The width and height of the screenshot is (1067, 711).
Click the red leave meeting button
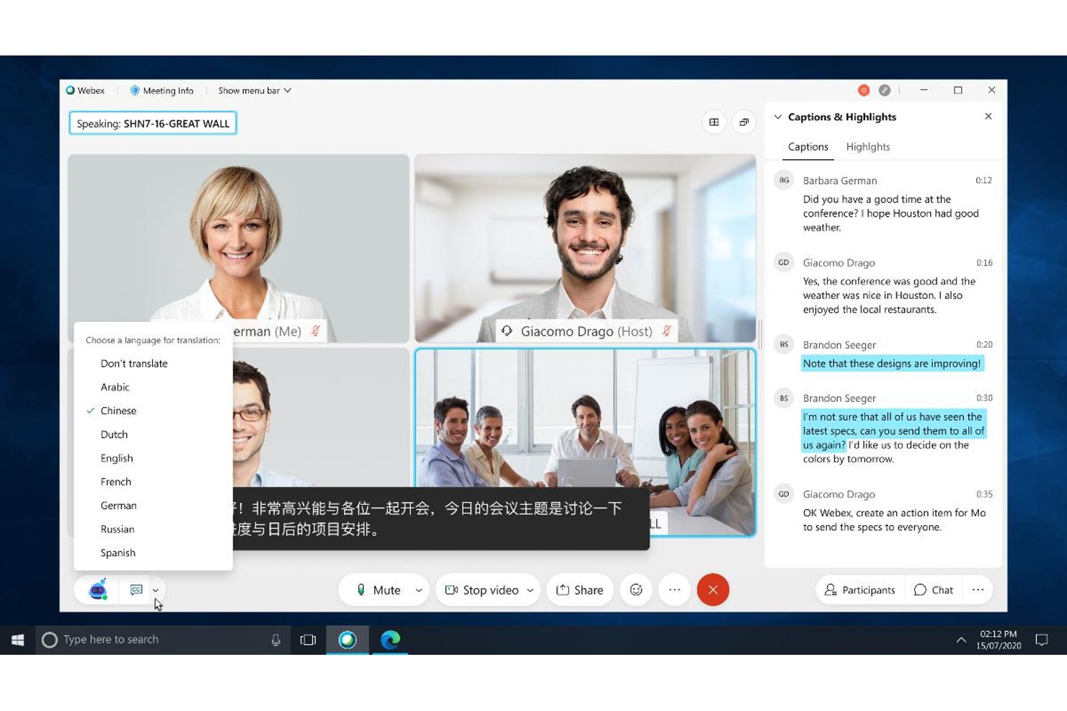click(713, 590)
